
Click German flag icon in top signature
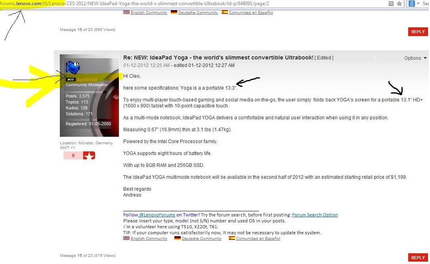(174, 12)
